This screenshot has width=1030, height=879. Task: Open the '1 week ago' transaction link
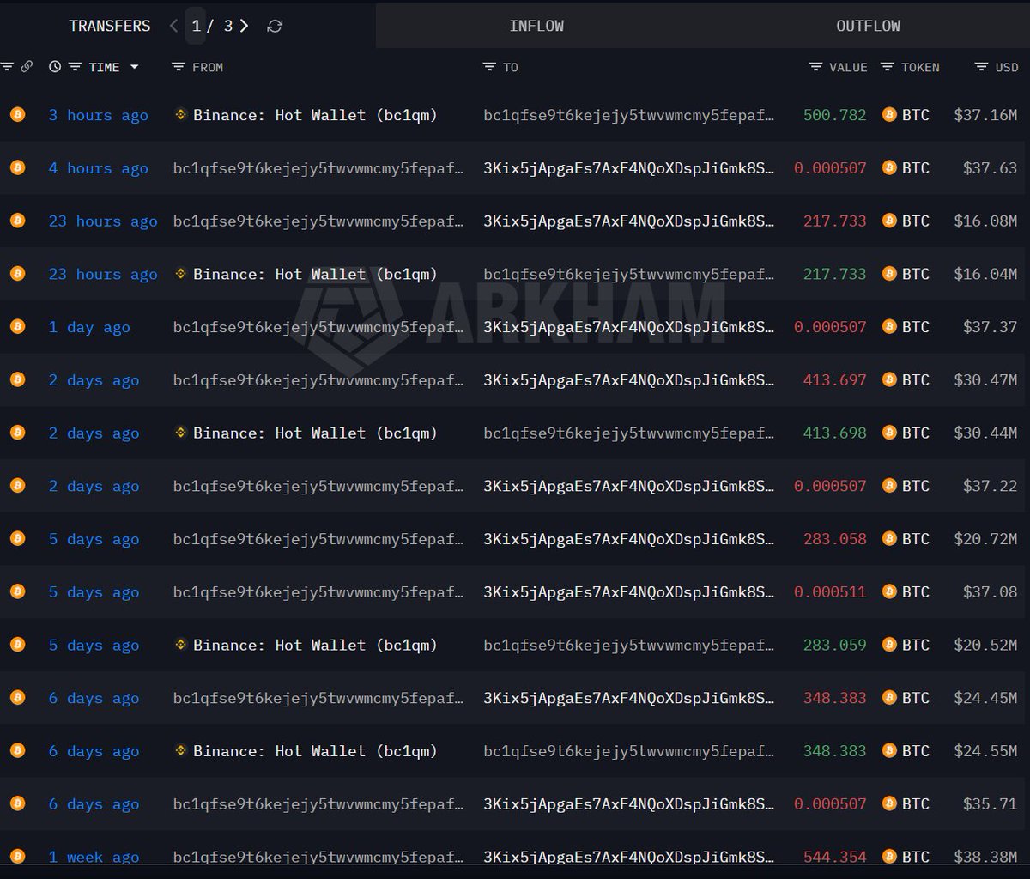click(x=94, y=857)
